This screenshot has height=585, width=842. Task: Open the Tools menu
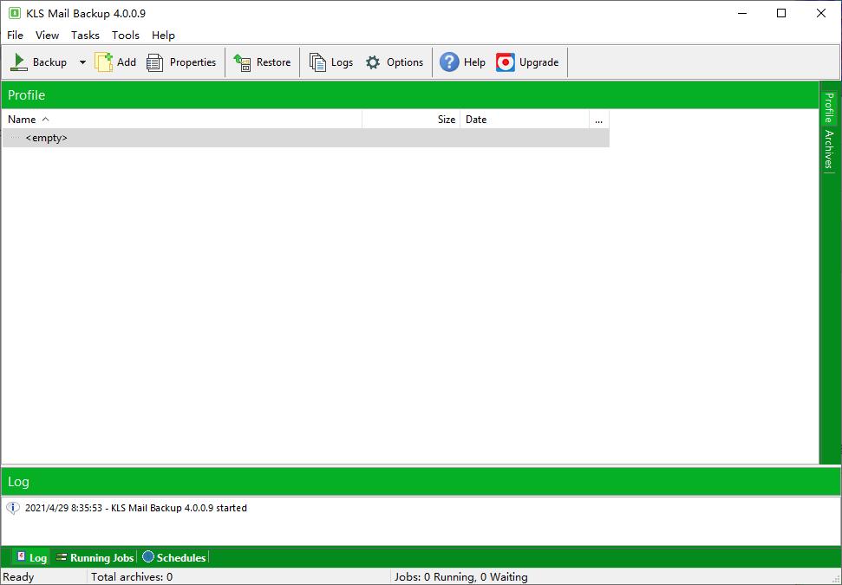pos(125,35)
